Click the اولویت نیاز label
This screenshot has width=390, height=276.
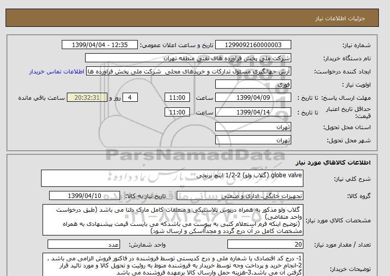tap(356, 85)
